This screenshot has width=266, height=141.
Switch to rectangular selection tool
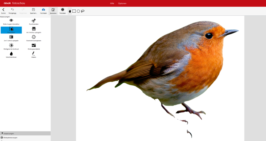[74, 11]
